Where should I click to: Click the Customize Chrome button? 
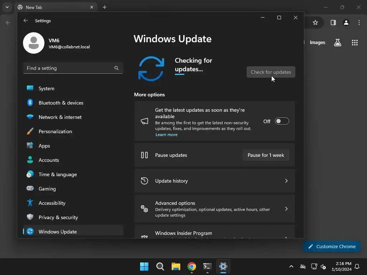tap(332, 246)
